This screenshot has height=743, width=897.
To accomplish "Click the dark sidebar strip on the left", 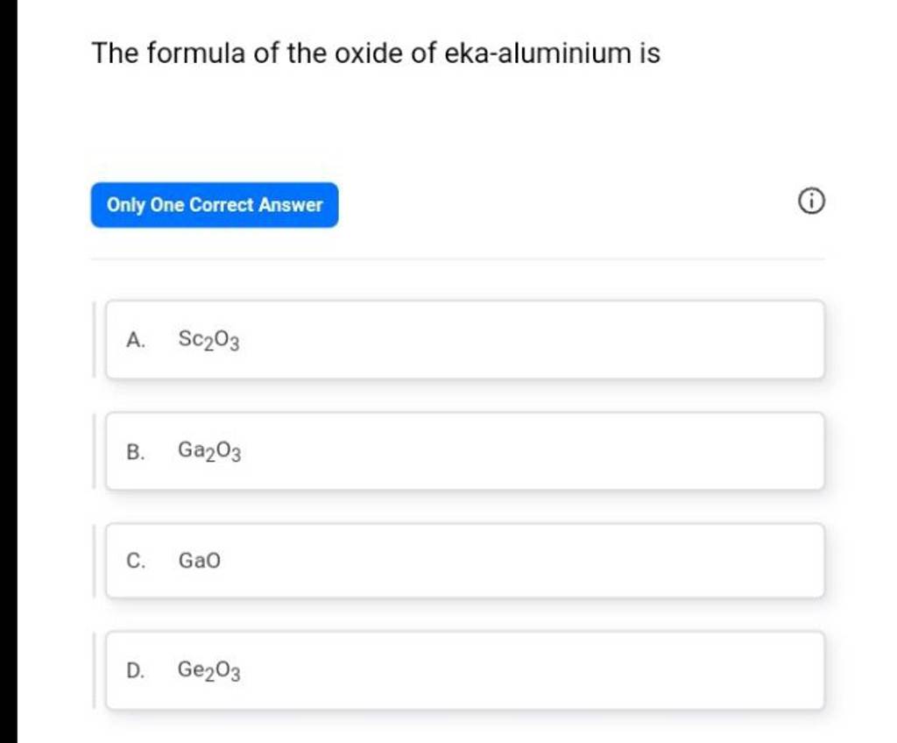I will point(7,371).
